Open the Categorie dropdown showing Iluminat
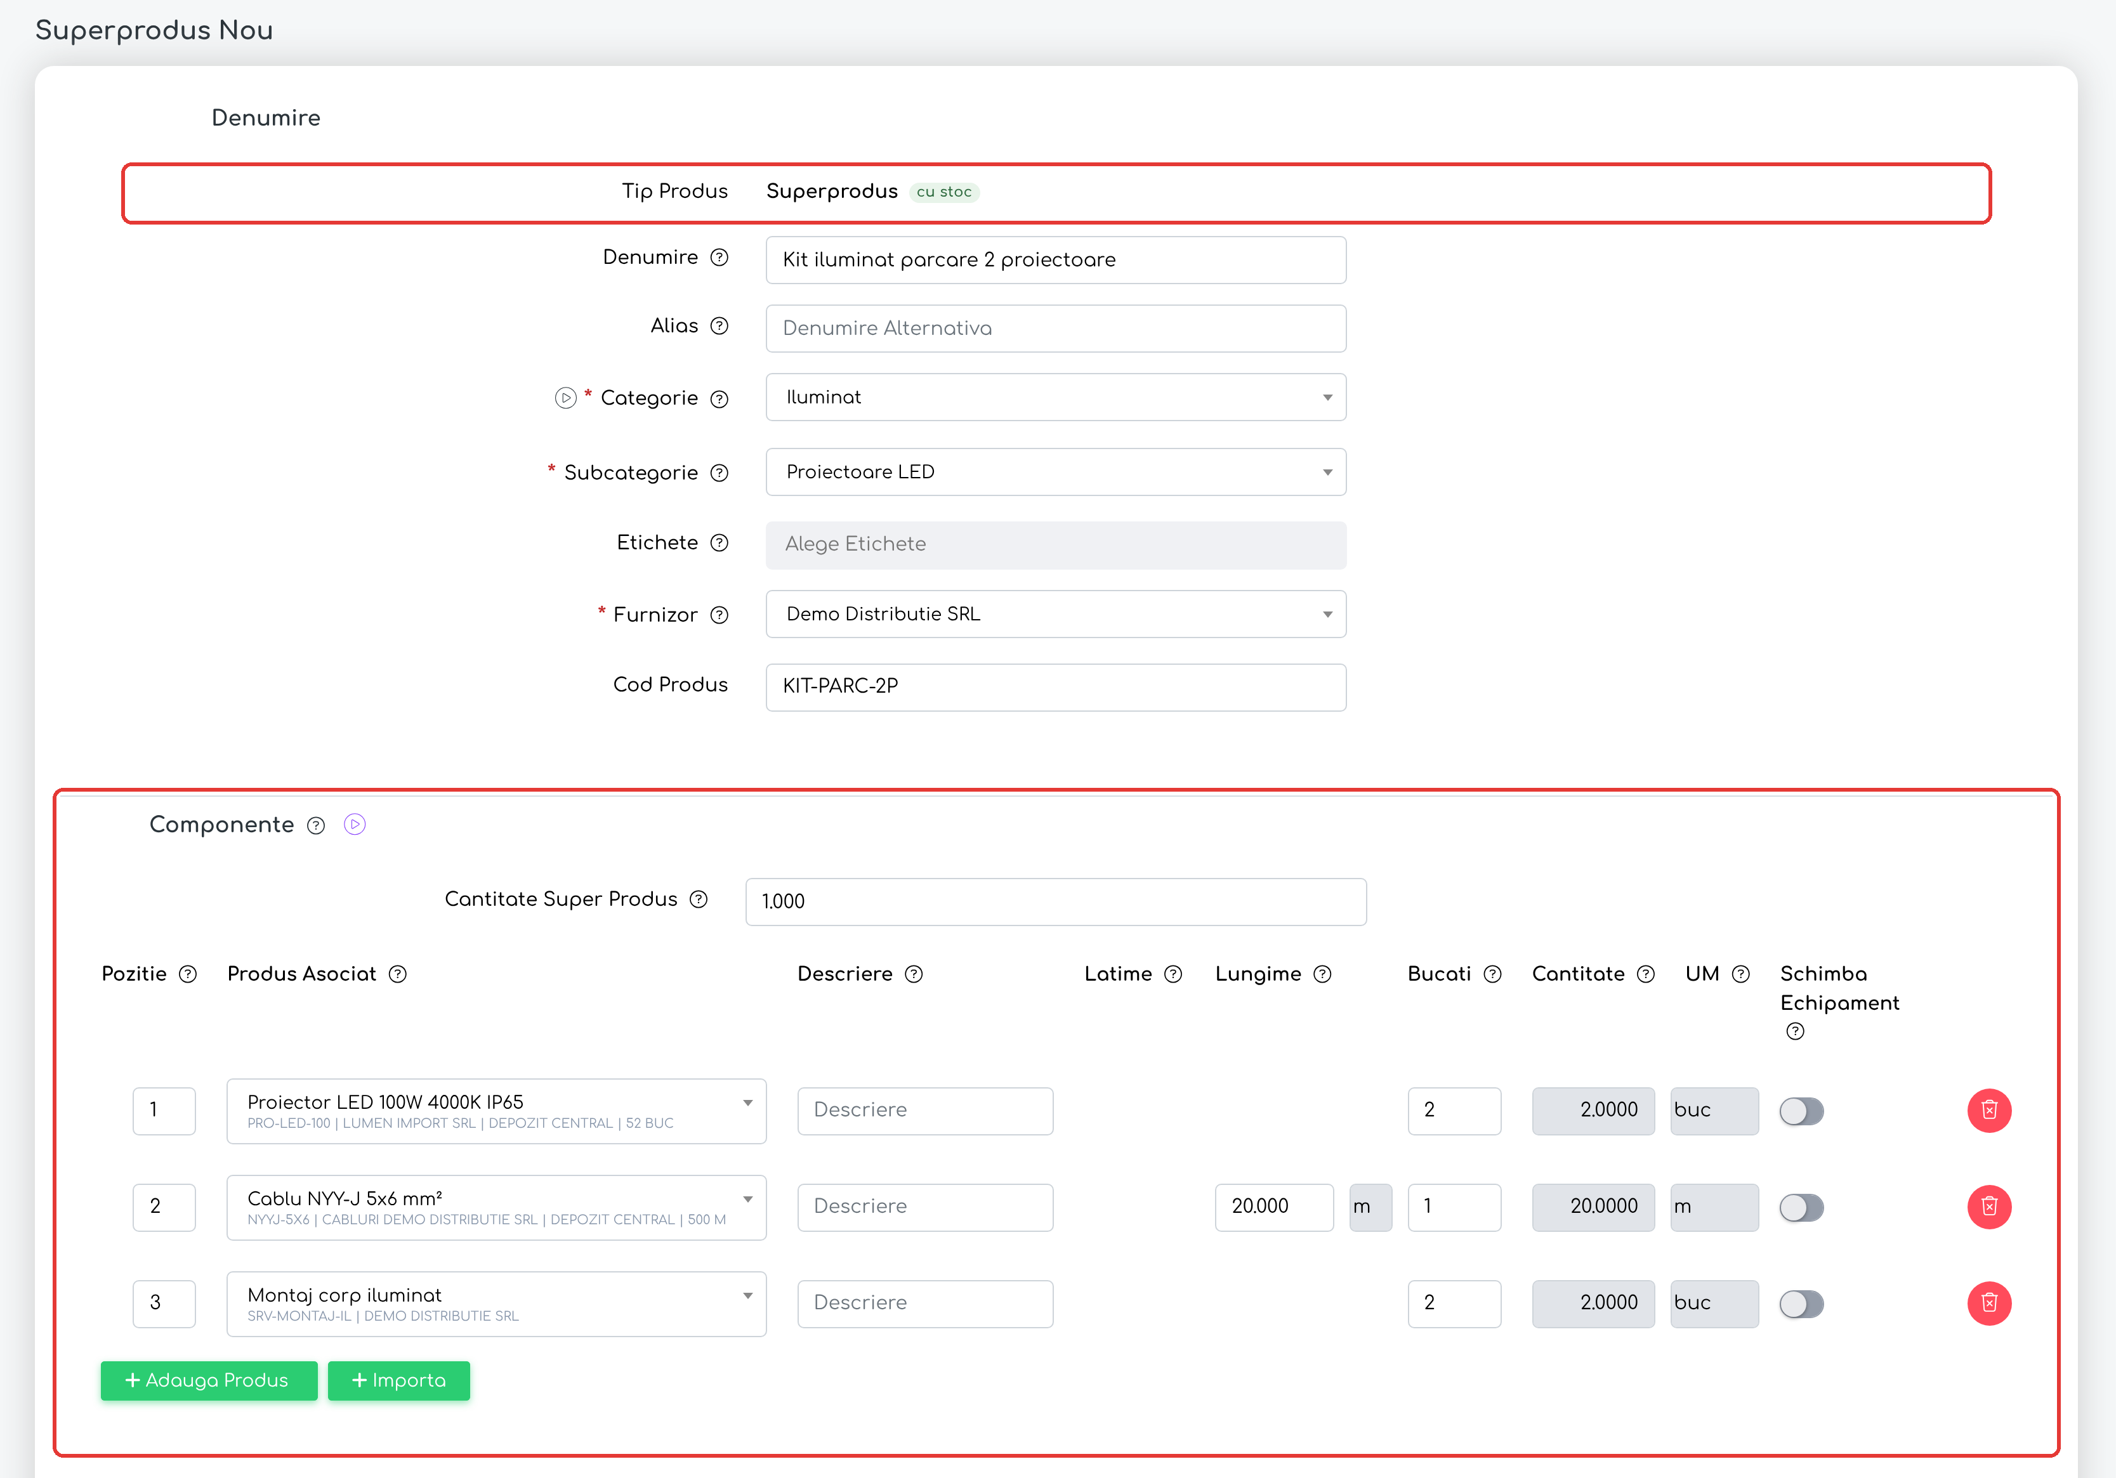The image size is (2116, 1478). [x=1055, y=397]
